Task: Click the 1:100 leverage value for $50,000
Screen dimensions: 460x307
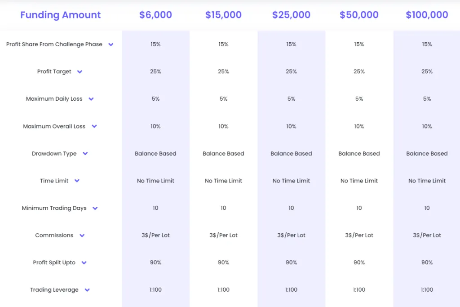Action: (359, 290)
